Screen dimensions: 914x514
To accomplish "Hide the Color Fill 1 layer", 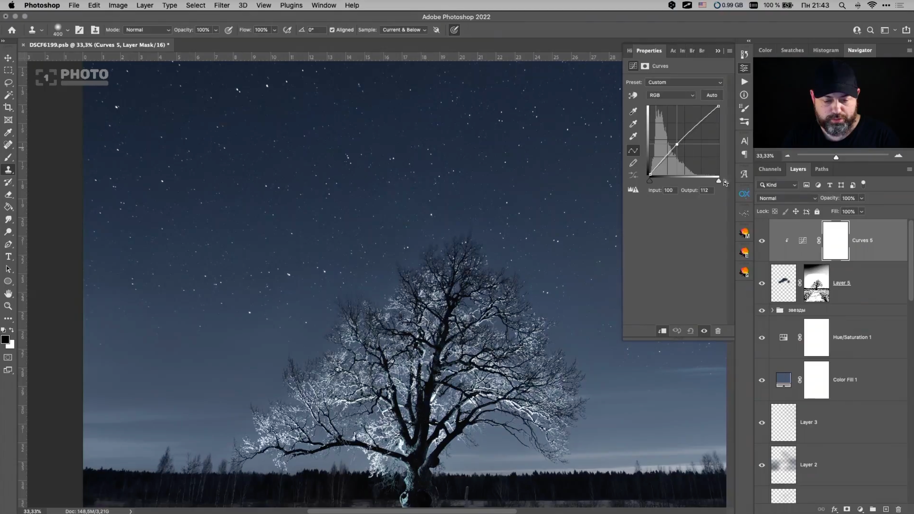I will point(762,380).
